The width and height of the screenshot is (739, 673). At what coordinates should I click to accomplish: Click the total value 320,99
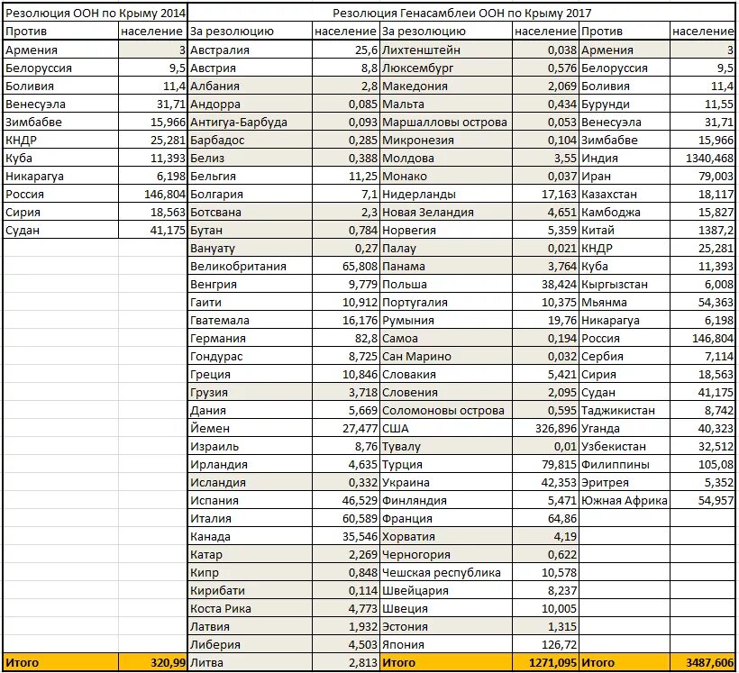pos(152,662)
